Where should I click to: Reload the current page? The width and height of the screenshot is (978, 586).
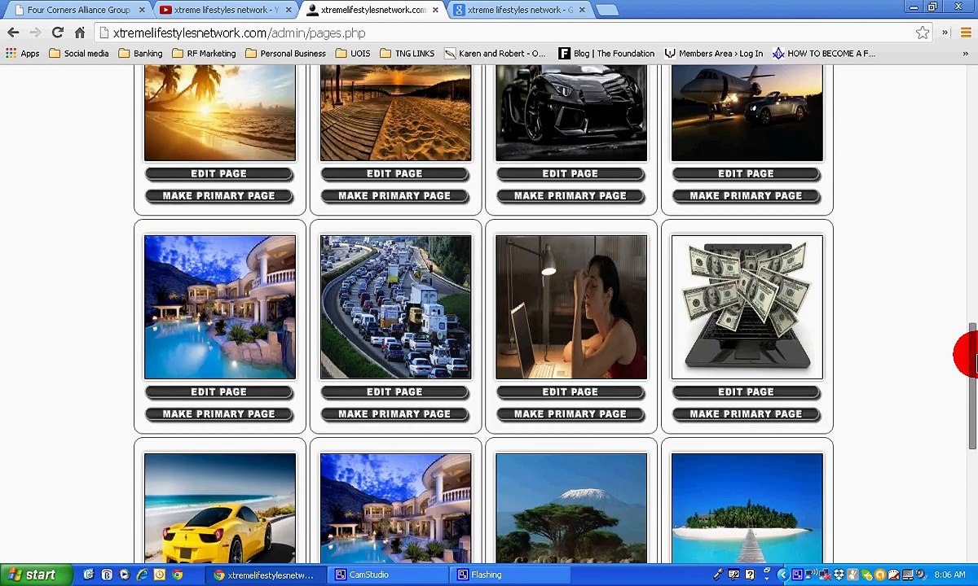click(x=57, y=33)
